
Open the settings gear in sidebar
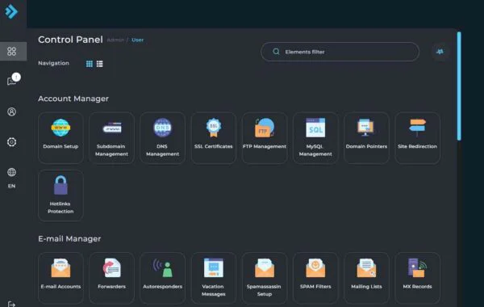[12, 142]
